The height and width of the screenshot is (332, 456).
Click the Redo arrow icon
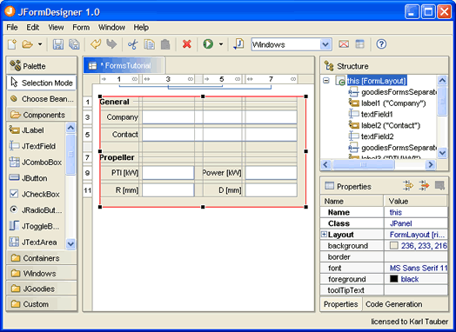click(111, 44)
